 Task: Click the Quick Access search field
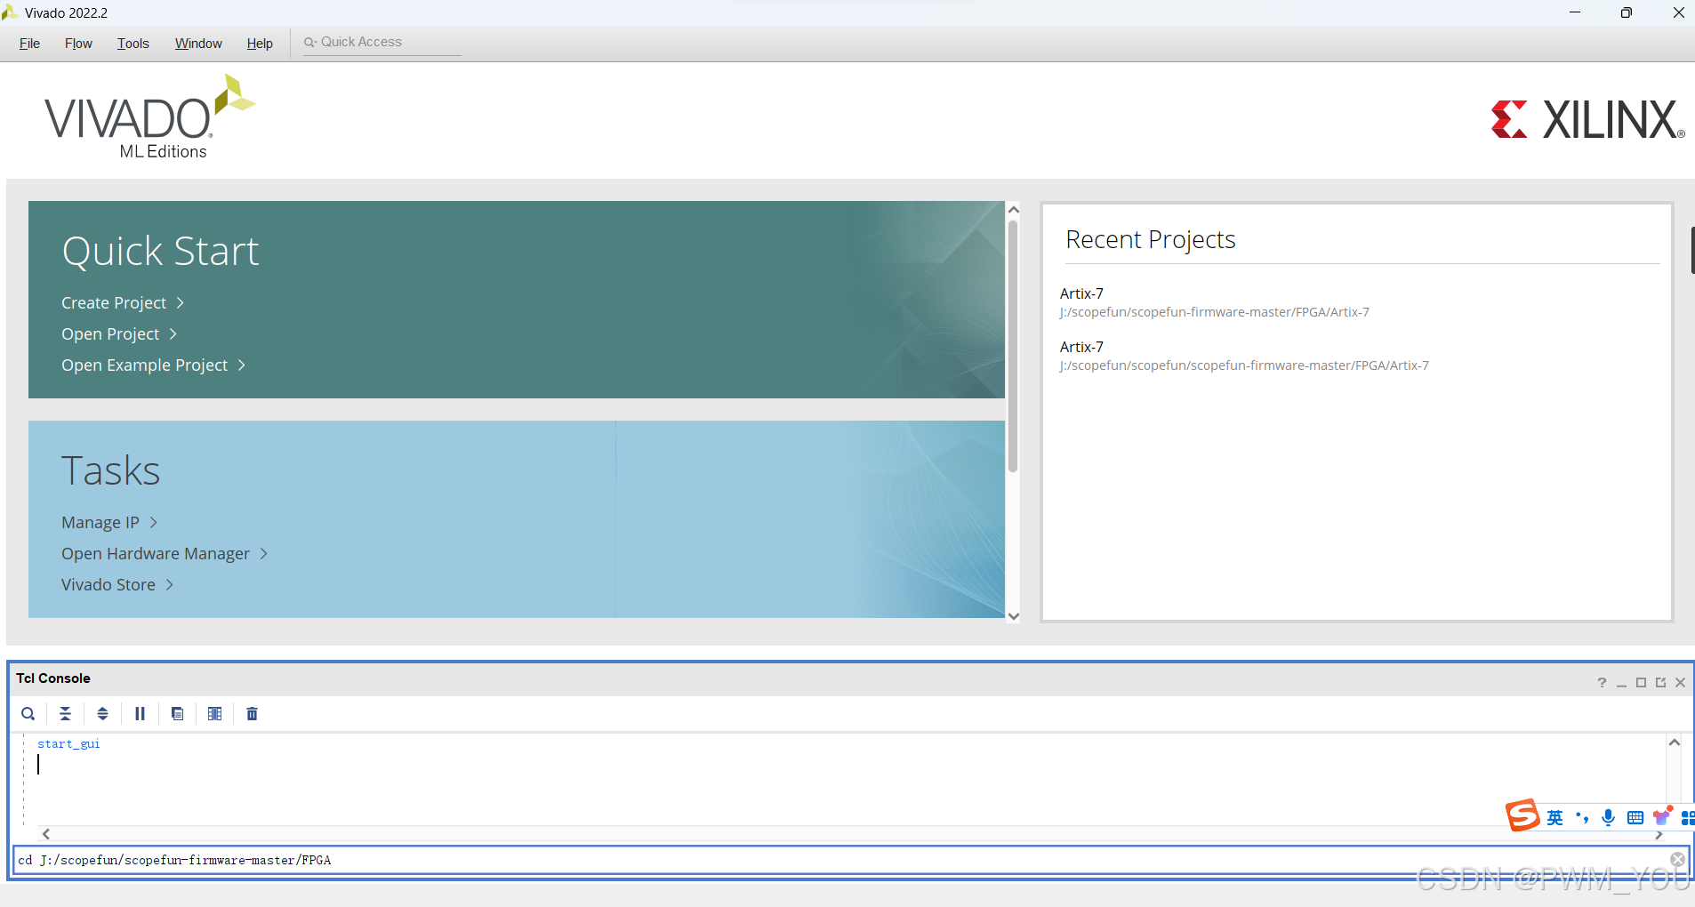tap(382, 42)
